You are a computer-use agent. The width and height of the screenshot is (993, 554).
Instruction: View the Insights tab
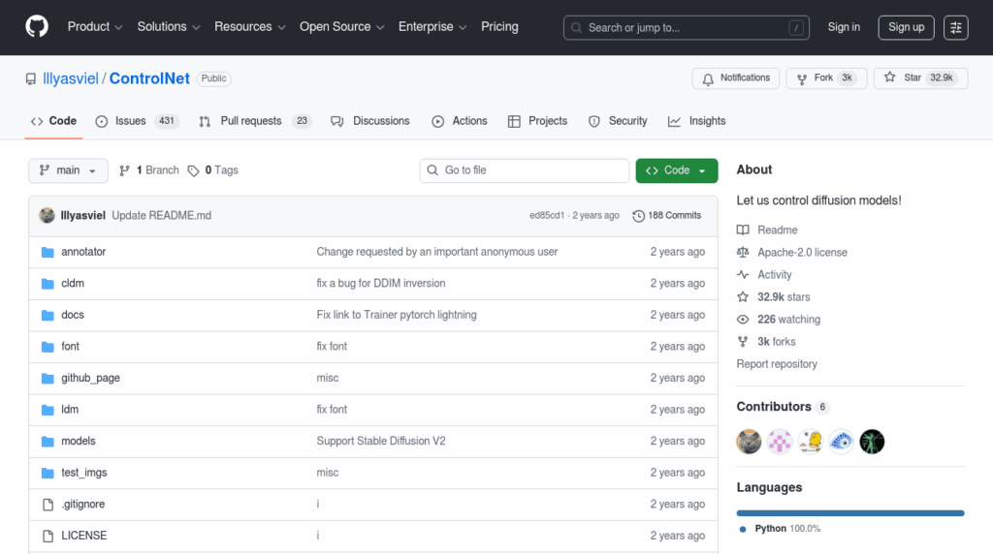pos(696,121)
